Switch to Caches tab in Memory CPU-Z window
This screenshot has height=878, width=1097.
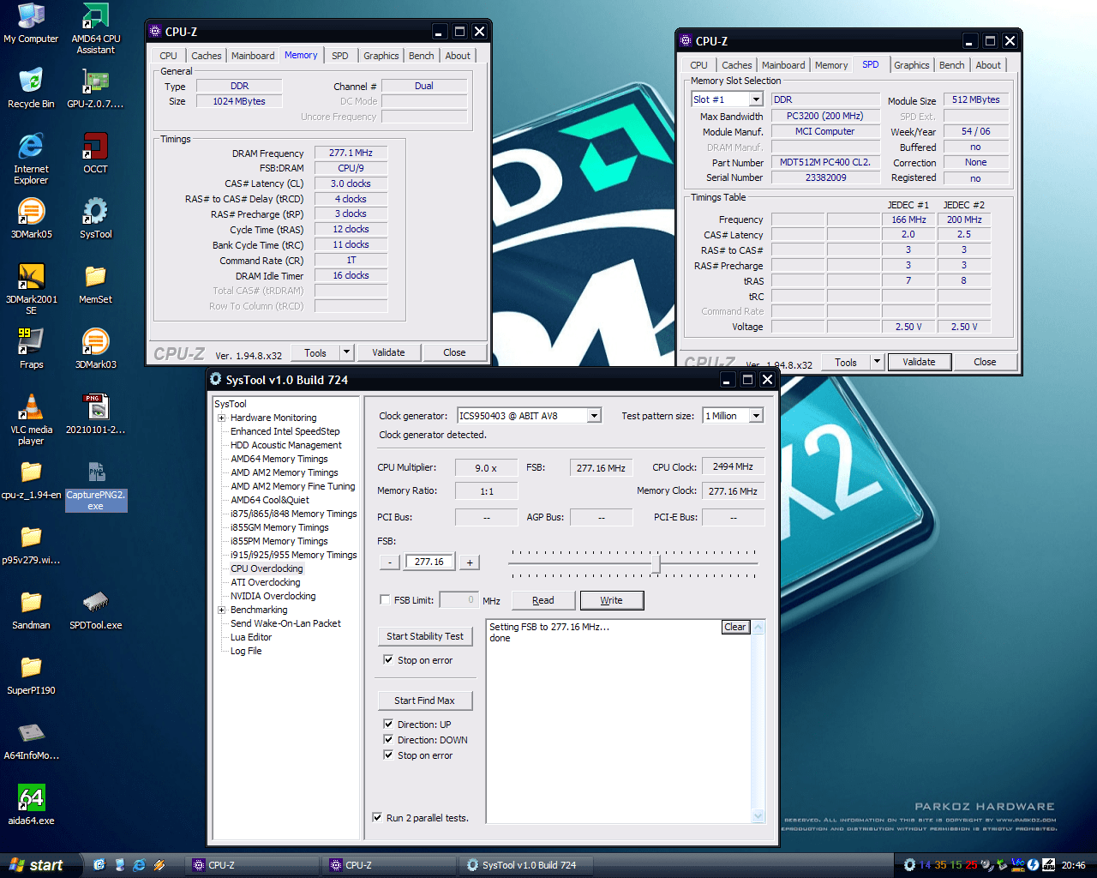tap(206, 56)
